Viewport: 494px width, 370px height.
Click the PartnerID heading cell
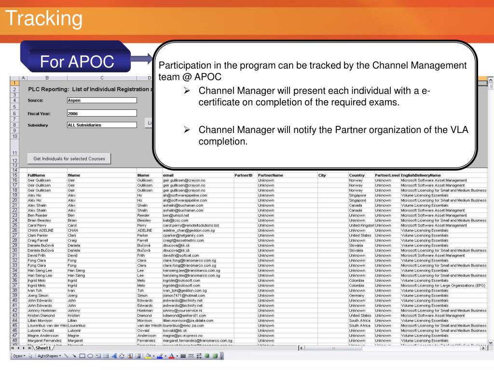pyautogui.click(x=246, y=175)
